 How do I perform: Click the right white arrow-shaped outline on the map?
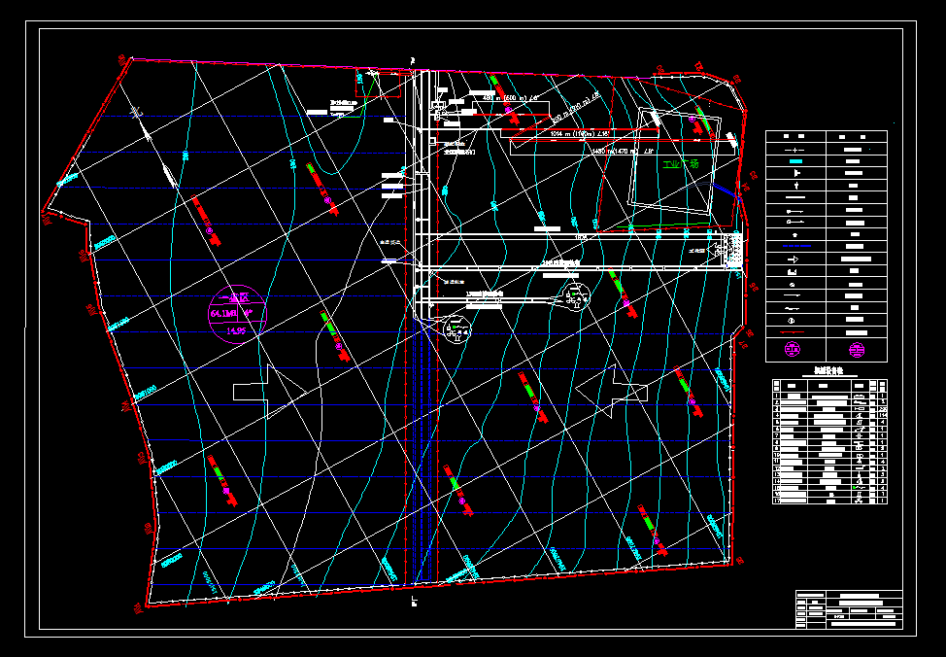(x=612, y=391)
